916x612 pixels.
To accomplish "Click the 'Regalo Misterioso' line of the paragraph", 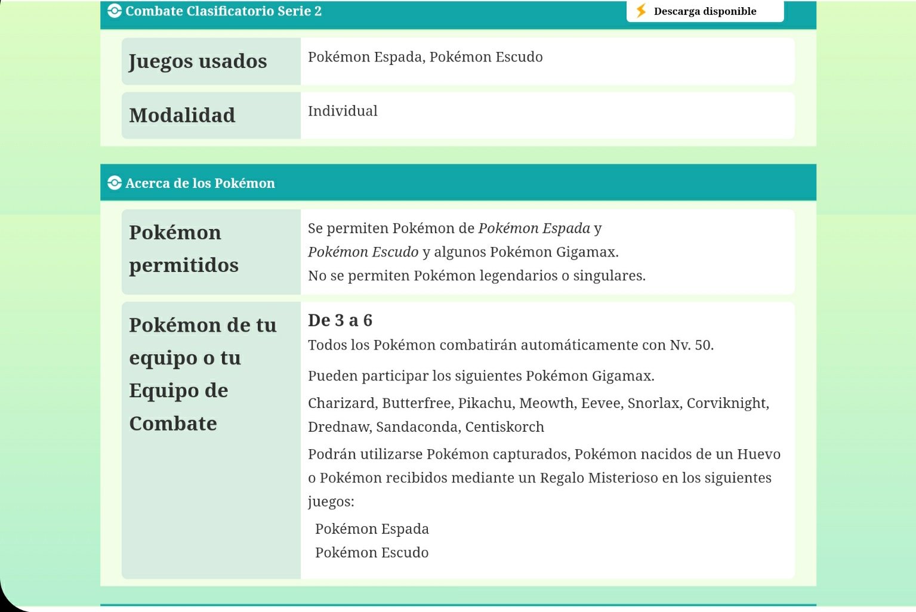I will (540, 478).
